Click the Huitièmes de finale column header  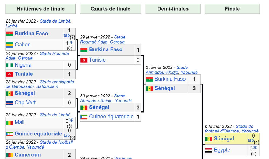[41, 9]
